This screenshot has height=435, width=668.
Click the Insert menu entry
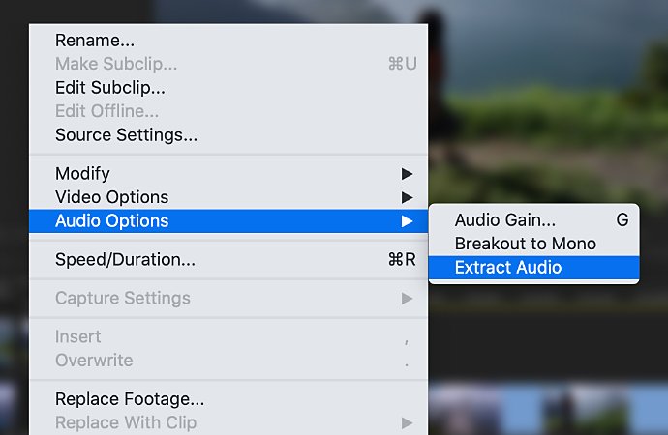(228, 336)
